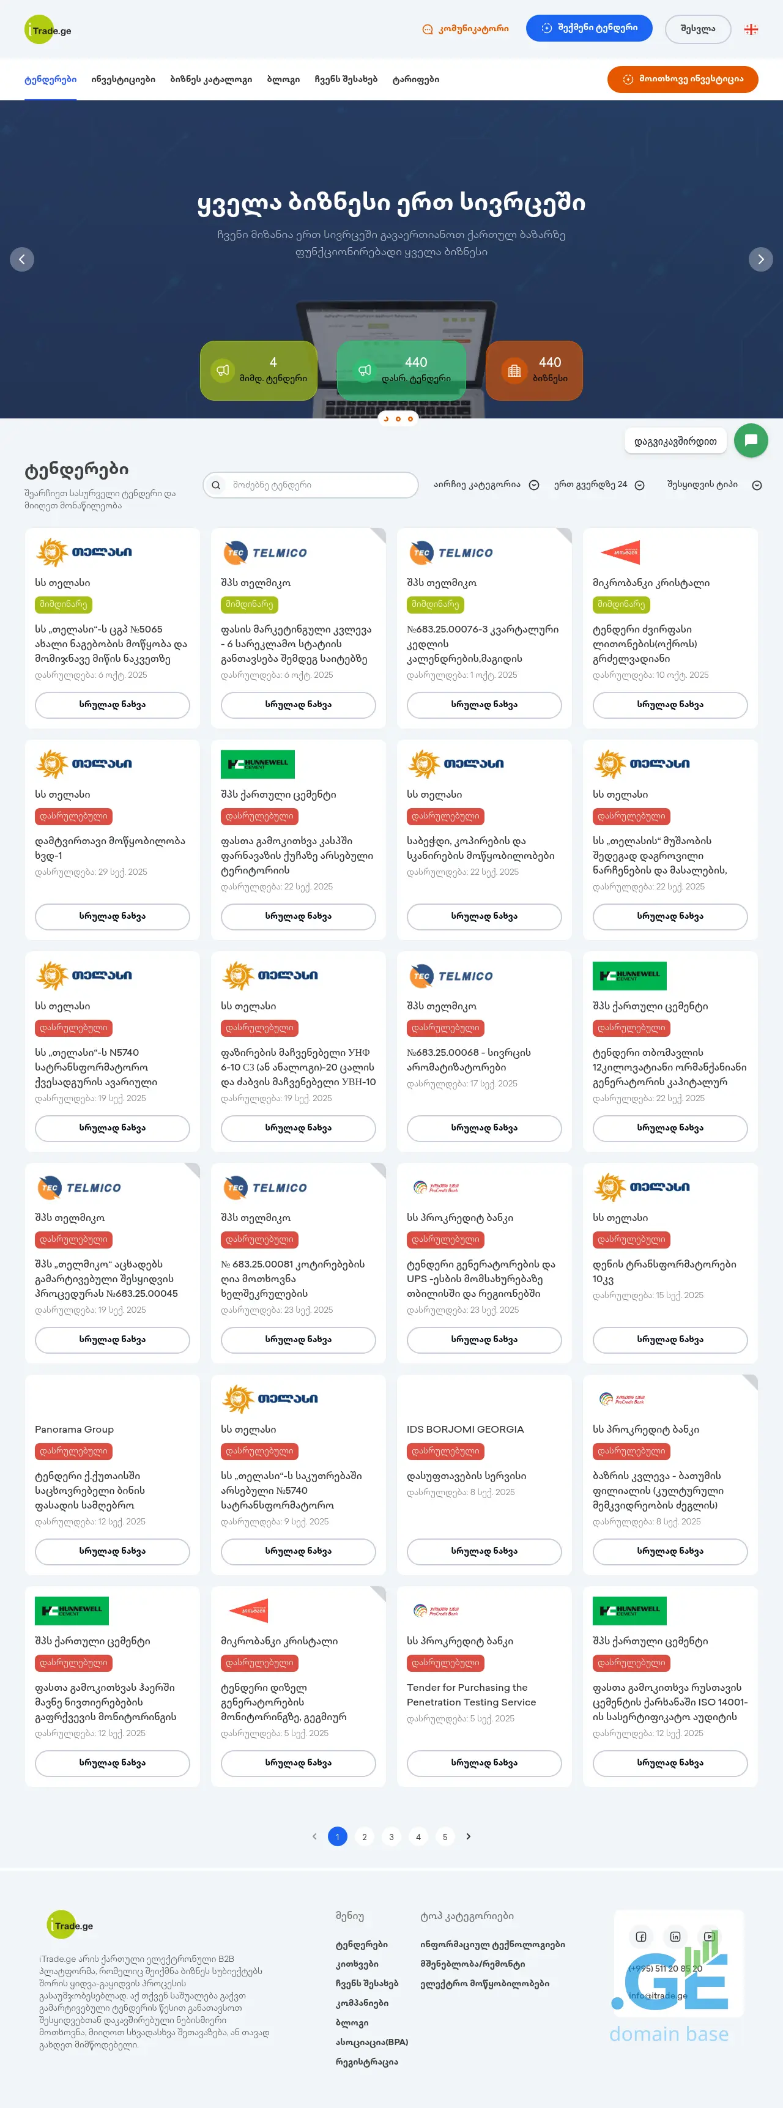Open the LinkedIn icon in footer
The width and height of the screenshot is (783, 2108).
(x=675, y=1936)
